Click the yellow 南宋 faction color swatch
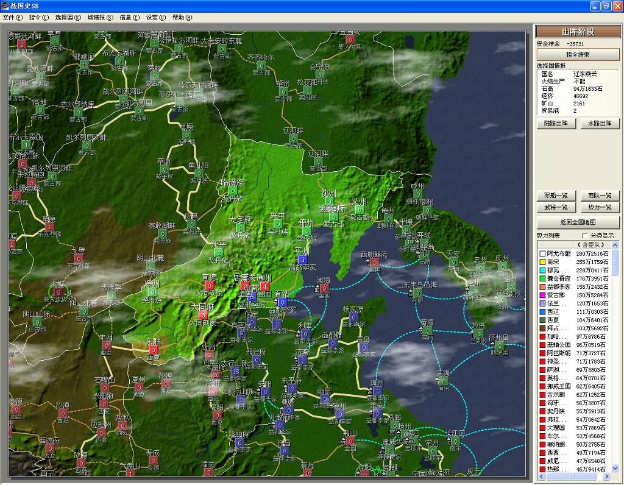The image size is (624, 485). tap(542, 261)
